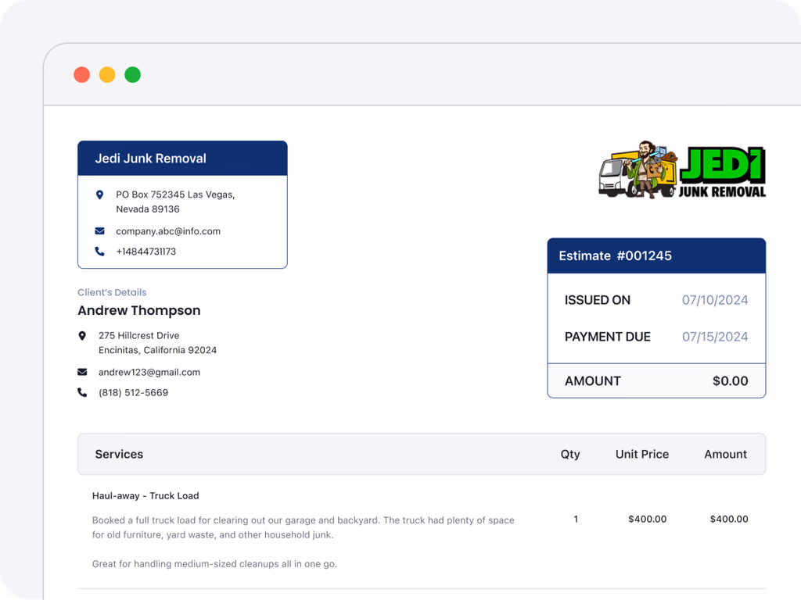The height and width of the screenshot is (600, 801).
Task: Click the Unit Price column header
Action: (641, 454)
